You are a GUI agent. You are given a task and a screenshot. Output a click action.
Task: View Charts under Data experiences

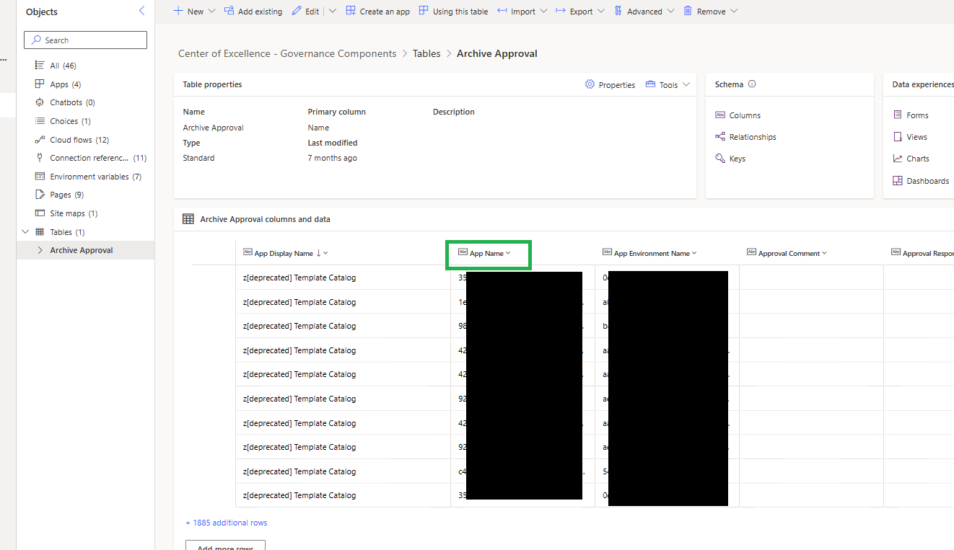tap(917, 158)
